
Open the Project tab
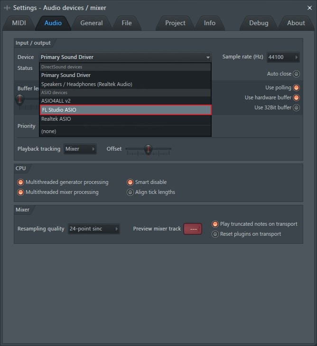click(175, 23)
